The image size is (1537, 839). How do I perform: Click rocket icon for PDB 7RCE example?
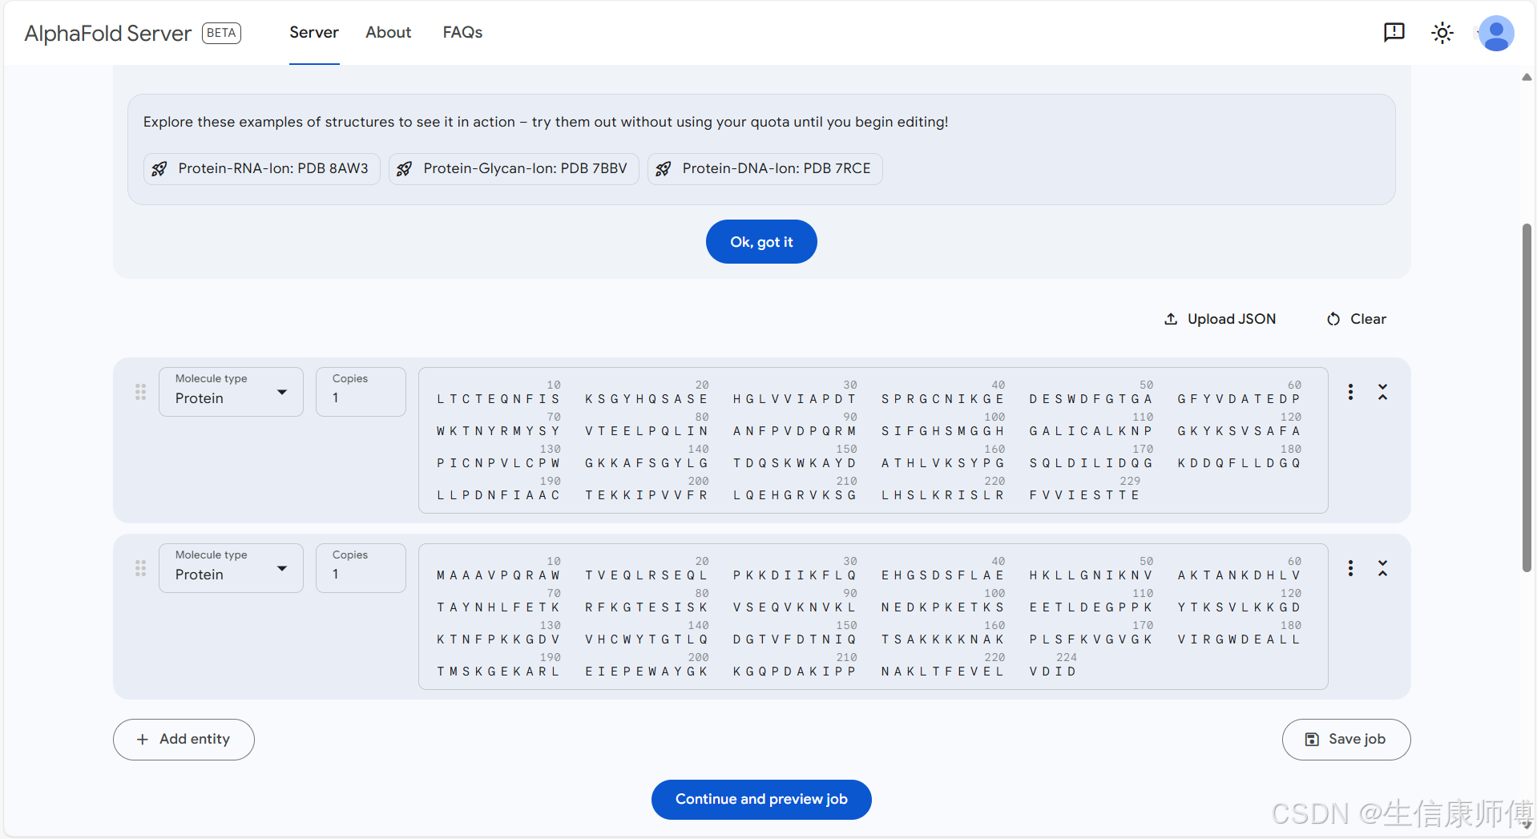tap(664, 168)
